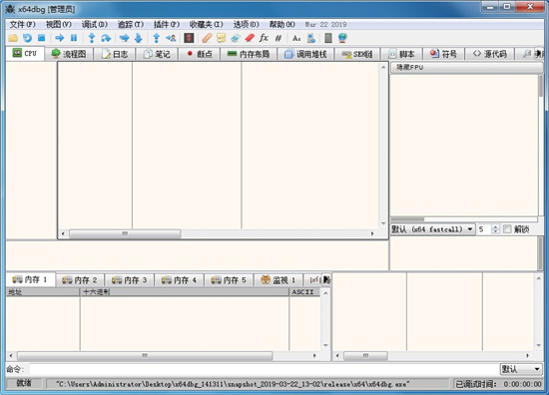Screen dimensions: 549x395
Task: Expand the x64 fastcall calling convention dropdown
Action: pyautogui.click(x=432, y=229)
